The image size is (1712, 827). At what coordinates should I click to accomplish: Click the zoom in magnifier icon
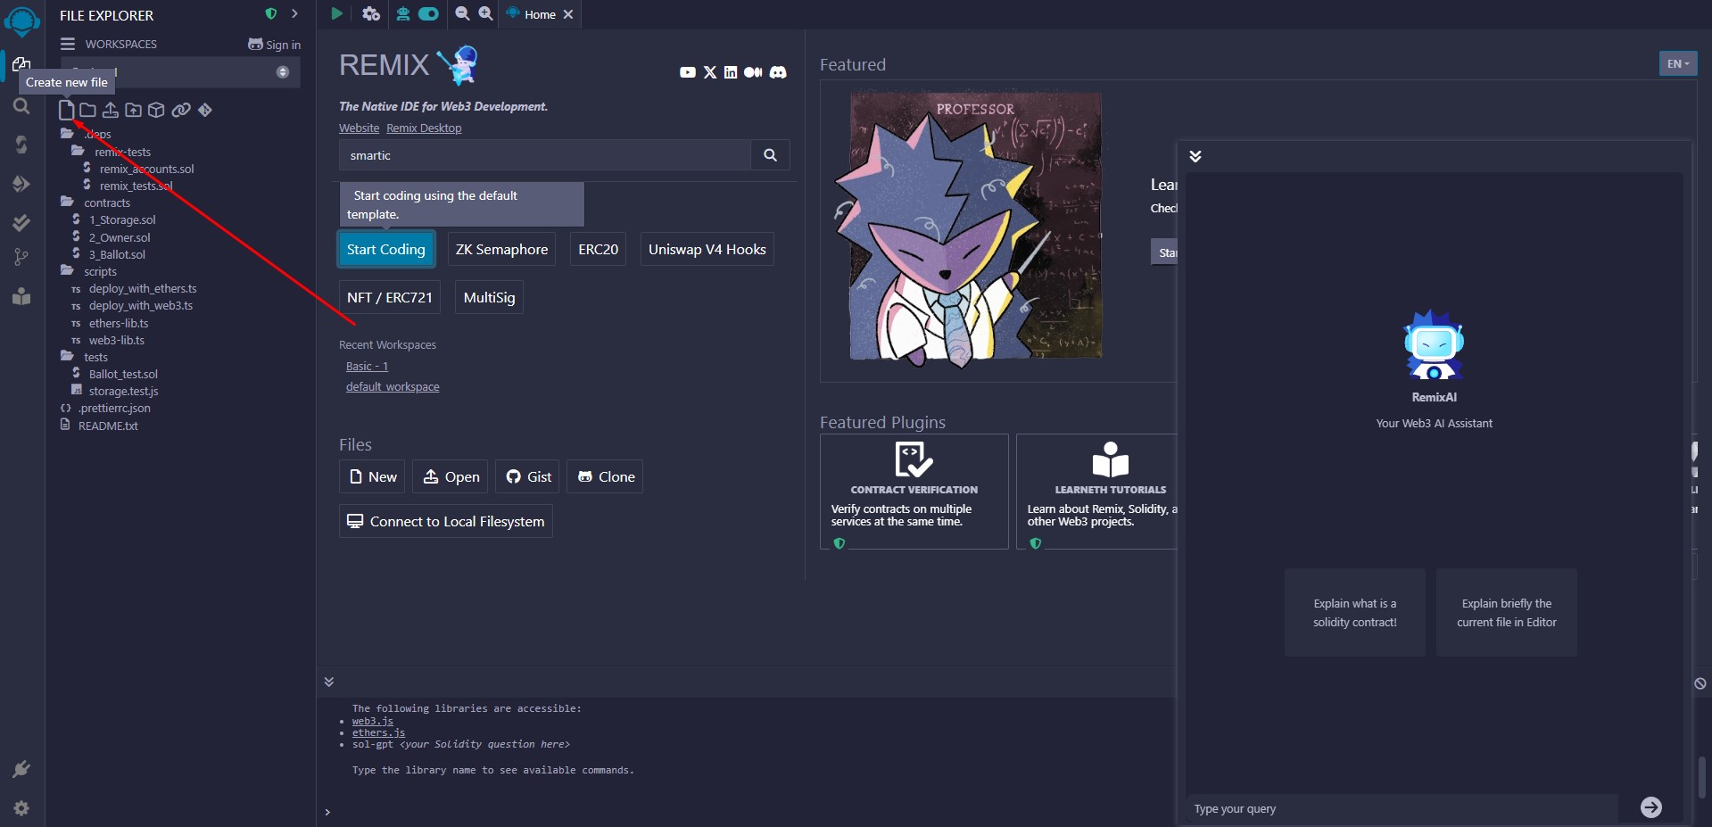[x=485, y=13]
